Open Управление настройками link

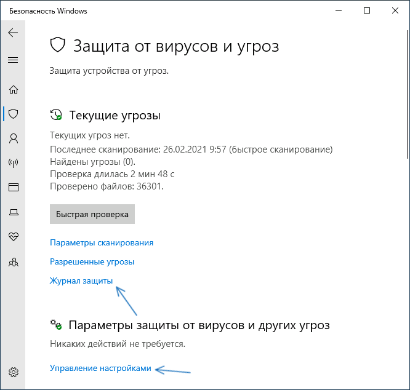click(x=100, y=368)
